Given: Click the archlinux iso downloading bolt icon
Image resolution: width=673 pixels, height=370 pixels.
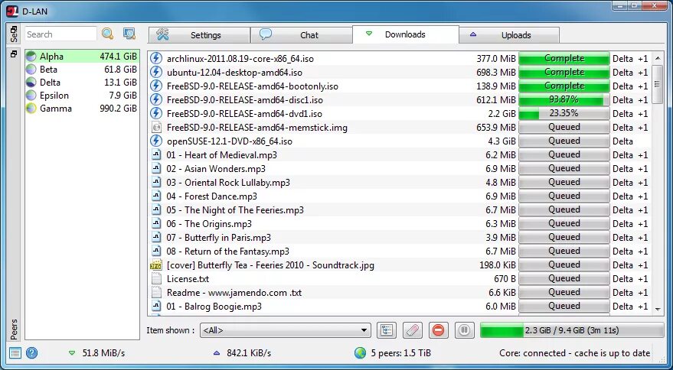Looking at the screenshot, I should click(156, 58).
